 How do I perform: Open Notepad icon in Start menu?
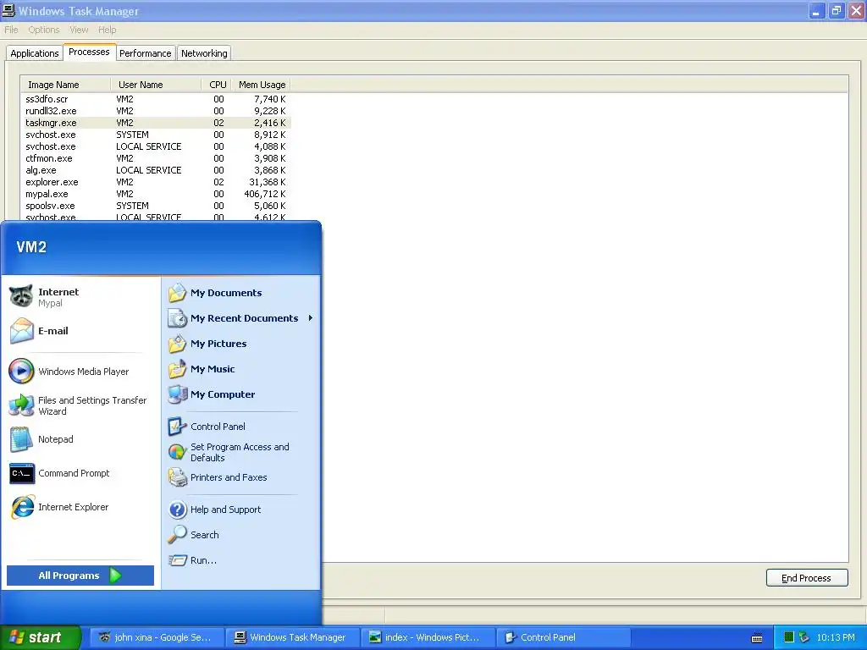coord(21,439)
